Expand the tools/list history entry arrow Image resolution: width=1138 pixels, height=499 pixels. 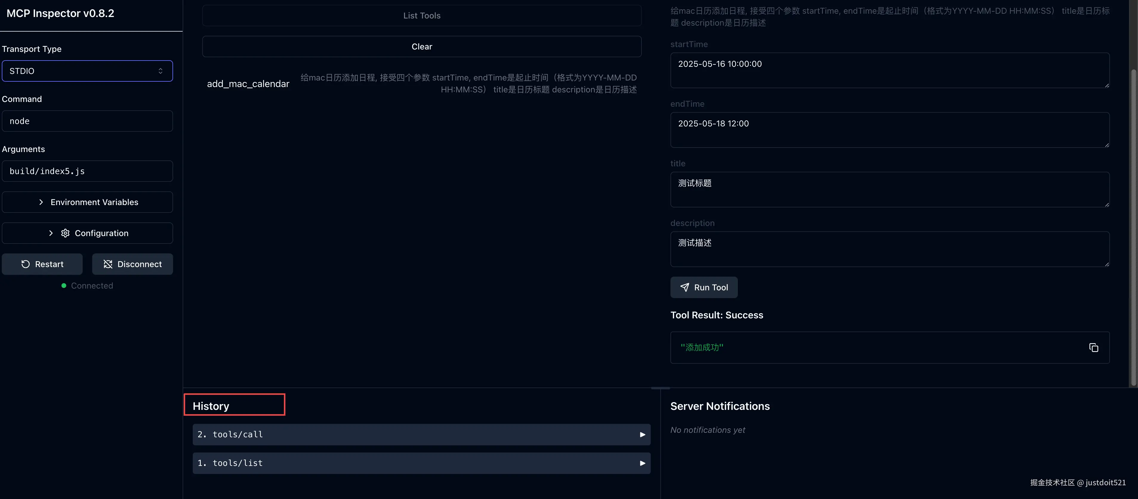642,463
